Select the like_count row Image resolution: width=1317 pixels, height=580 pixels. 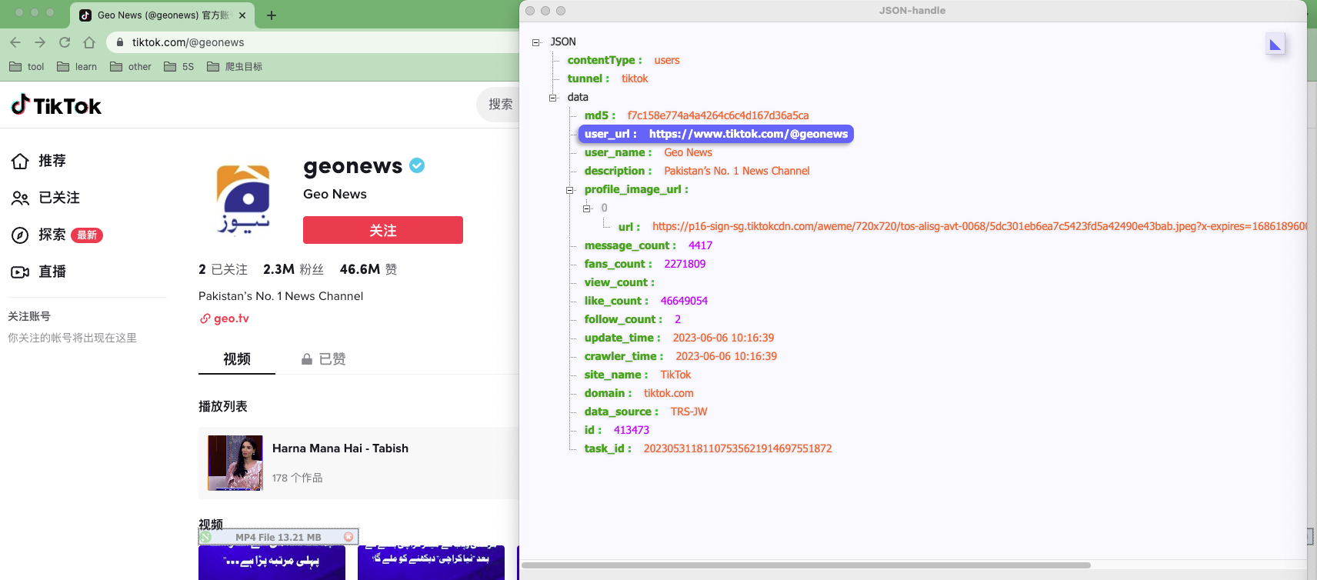pyautogui.click(x=646, y=301)
